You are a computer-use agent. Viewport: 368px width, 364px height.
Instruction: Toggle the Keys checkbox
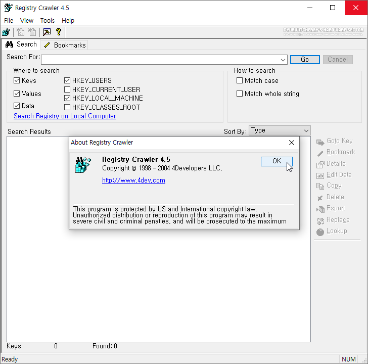click(x=17, y=80)
